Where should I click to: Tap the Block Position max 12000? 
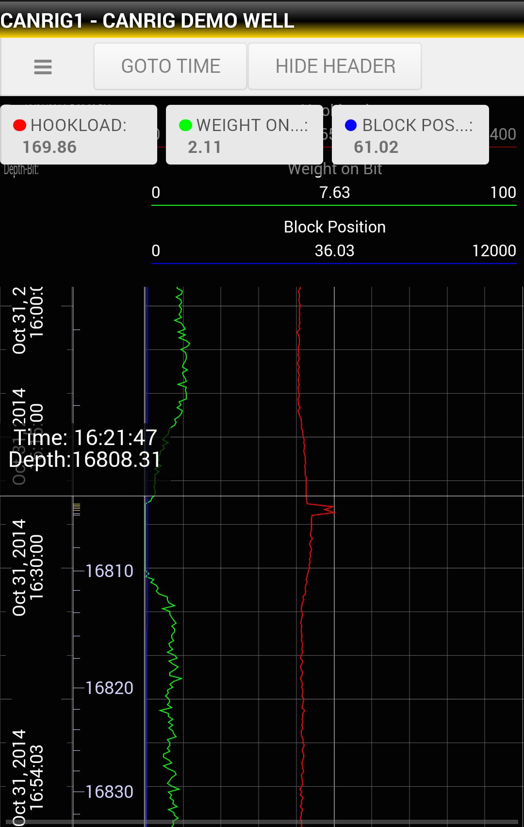(494, 251)
